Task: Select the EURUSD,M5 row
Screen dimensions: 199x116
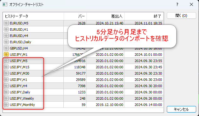Action: point(83,23)
